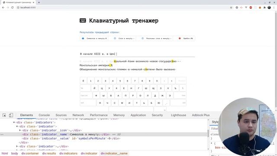Screen dimensions: 277x156
Task: Click the div.container breadcrumb
Action: pyautogui.click(x=30, y=153)
